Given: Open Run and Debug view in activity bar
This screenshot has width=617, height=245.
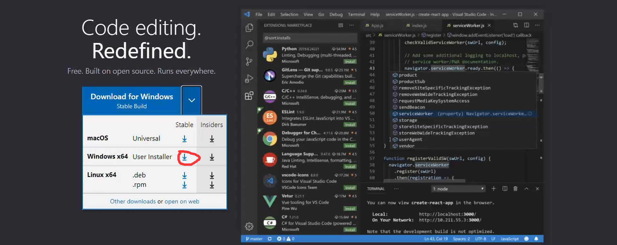Looking at the screenshot, I should click(x=249, y=78).
